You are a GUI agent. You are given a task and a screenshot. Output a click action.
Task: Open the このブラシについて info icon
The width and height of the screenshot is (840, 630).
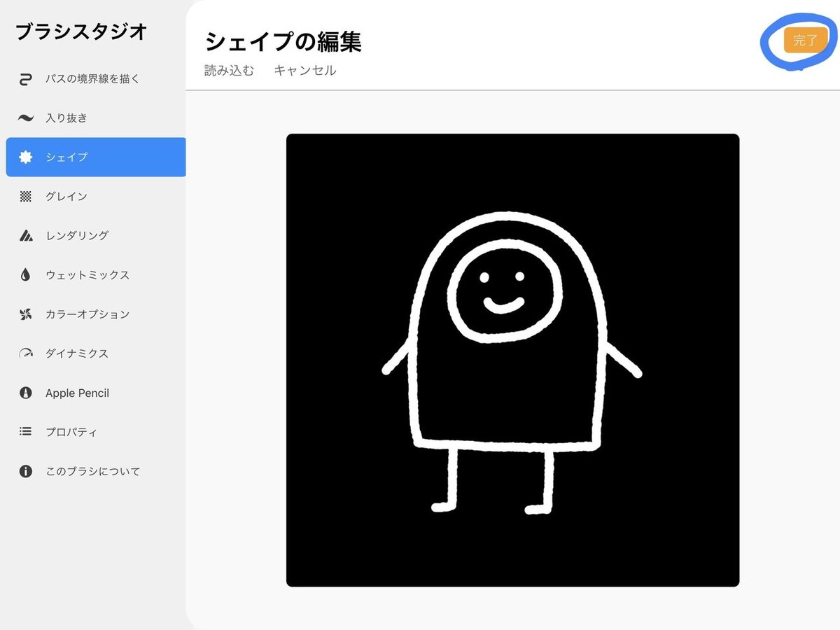tap(26, 471)
